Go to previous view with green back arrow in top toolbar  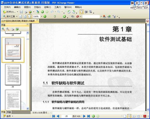[x=42, y=12]
